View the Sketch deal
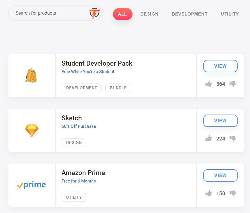 [x=220, y=121]
